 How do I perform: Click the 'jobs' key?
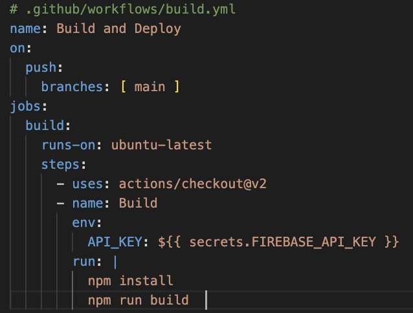point(25,107)
